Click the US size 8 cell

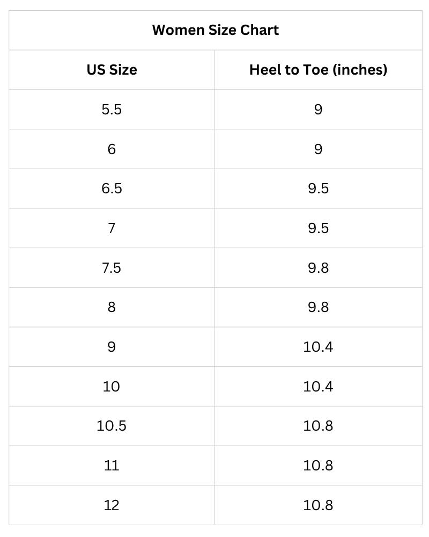(112, 307)
